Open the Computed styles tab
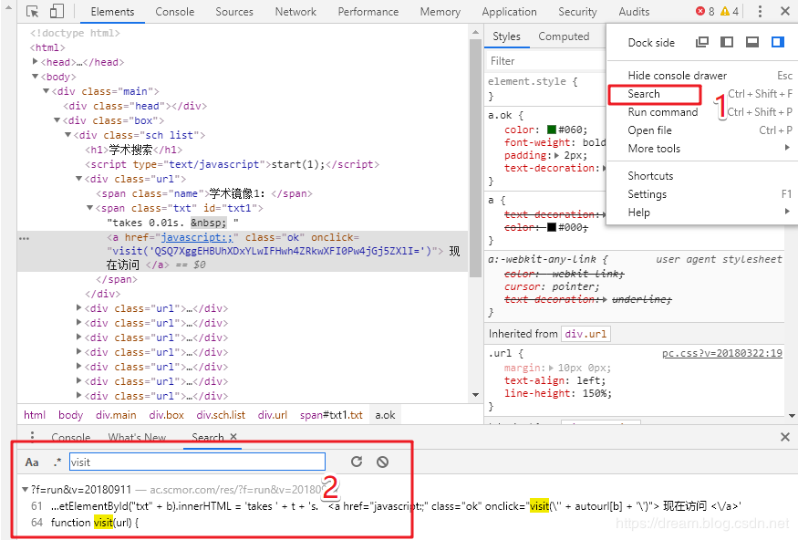Screen dimensions: 798x540 click(x=564, y=36)
